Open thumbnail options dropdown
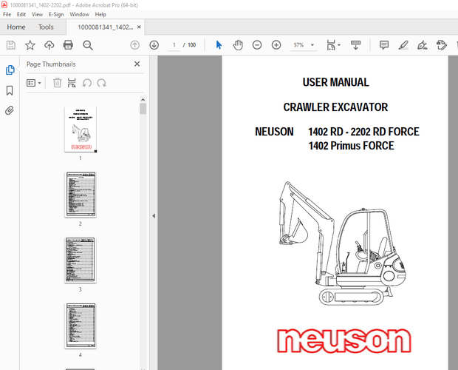Image resolution: width=458 pixels, height=370 pixels. tap(33, 83)
